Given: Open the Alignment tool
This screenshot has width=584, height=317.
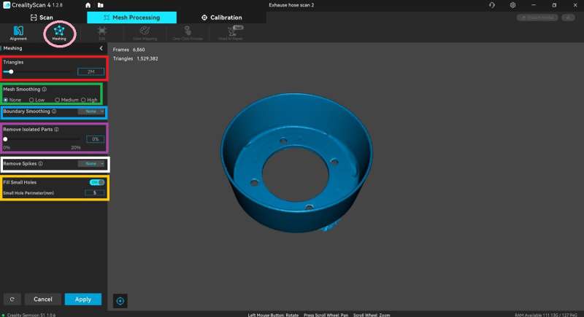Looking at the screenshot, I should pos(18,31).
